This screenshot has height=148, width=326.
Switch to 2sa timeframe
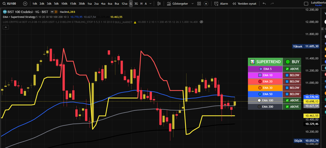[96, 4]
